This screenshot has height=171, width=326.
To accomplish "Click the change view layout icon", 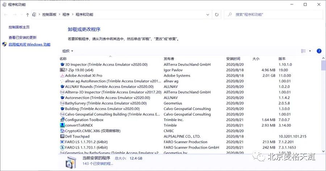I will click(303, 51).
